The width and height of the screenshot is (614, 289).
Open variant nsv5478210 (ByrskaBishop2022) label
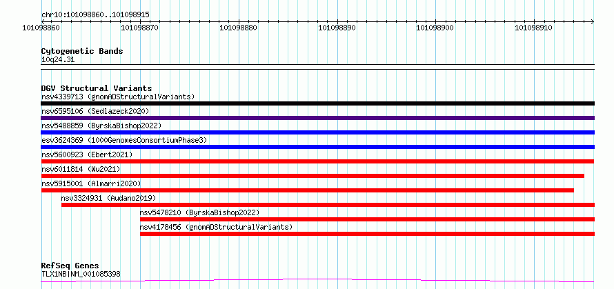coord(199,212)
